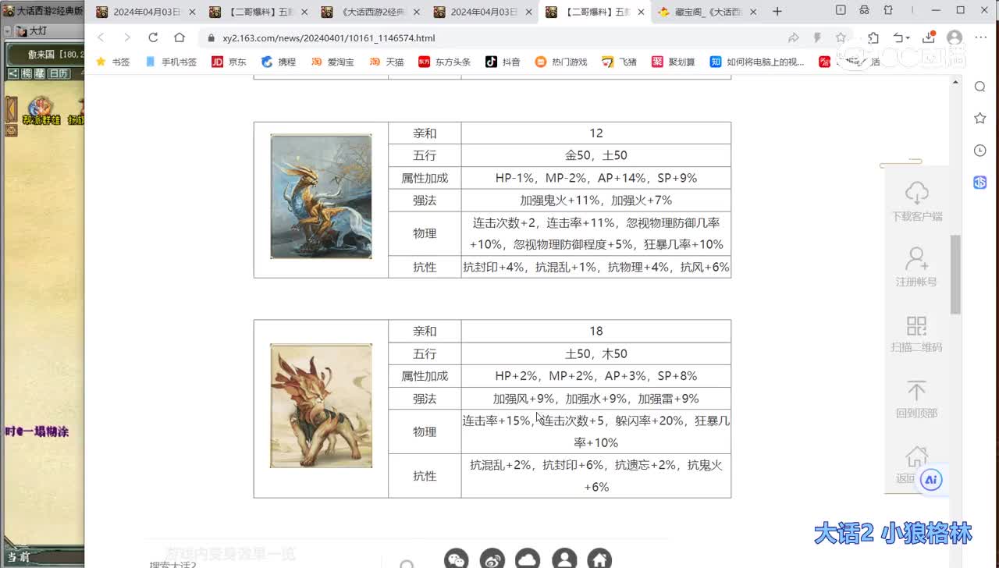Screen dimensions: 999x568
Task: Open the 书签 bookmark
Action: (x=112, y=62)
